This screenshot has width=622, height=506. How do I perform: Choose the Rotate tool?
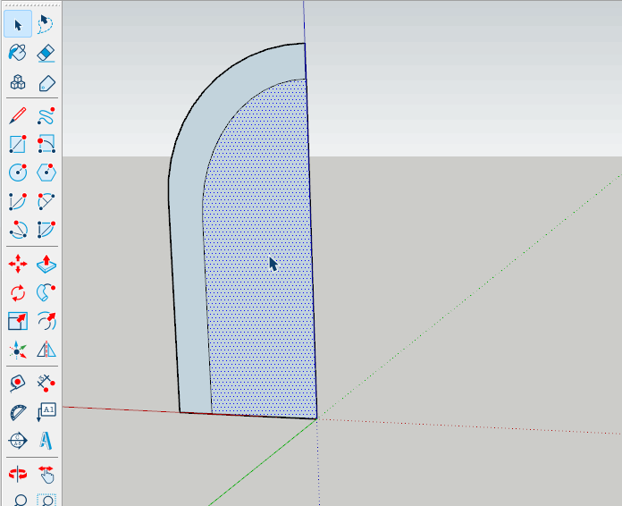pyautogui.click(x=18, y=293)
